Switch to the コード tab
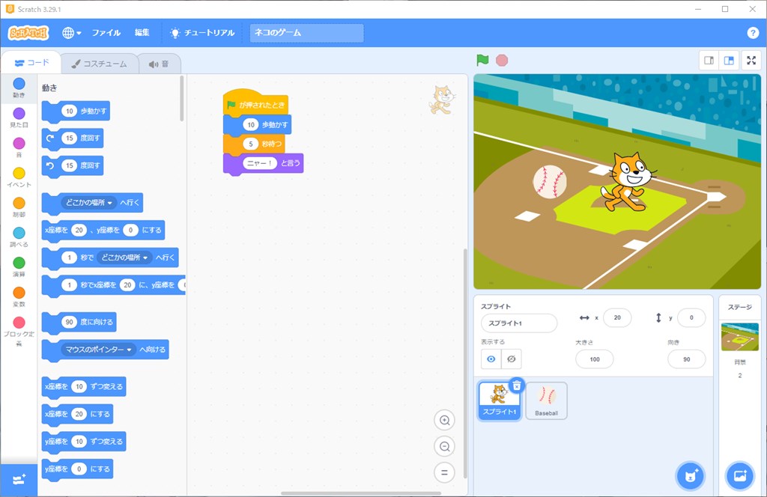The width and height of the screenshot is (767, 497). (31, 63)
